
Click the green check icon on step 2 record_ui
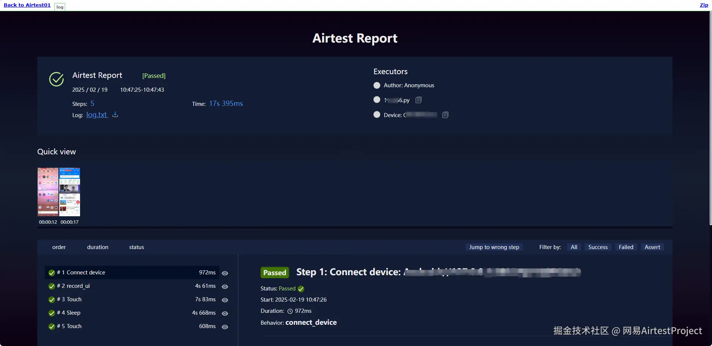tap(52, 286)
